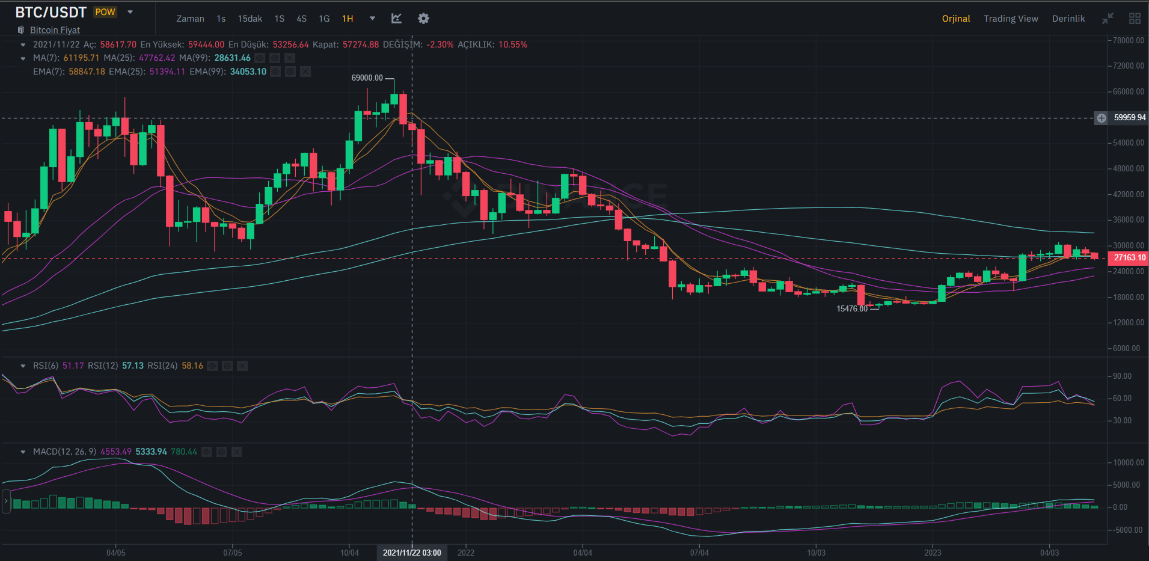Click the AÇIKLIK value 10.55%
Screen dimensions: 1149x561
pyautogui.click(x=512, y=45)
